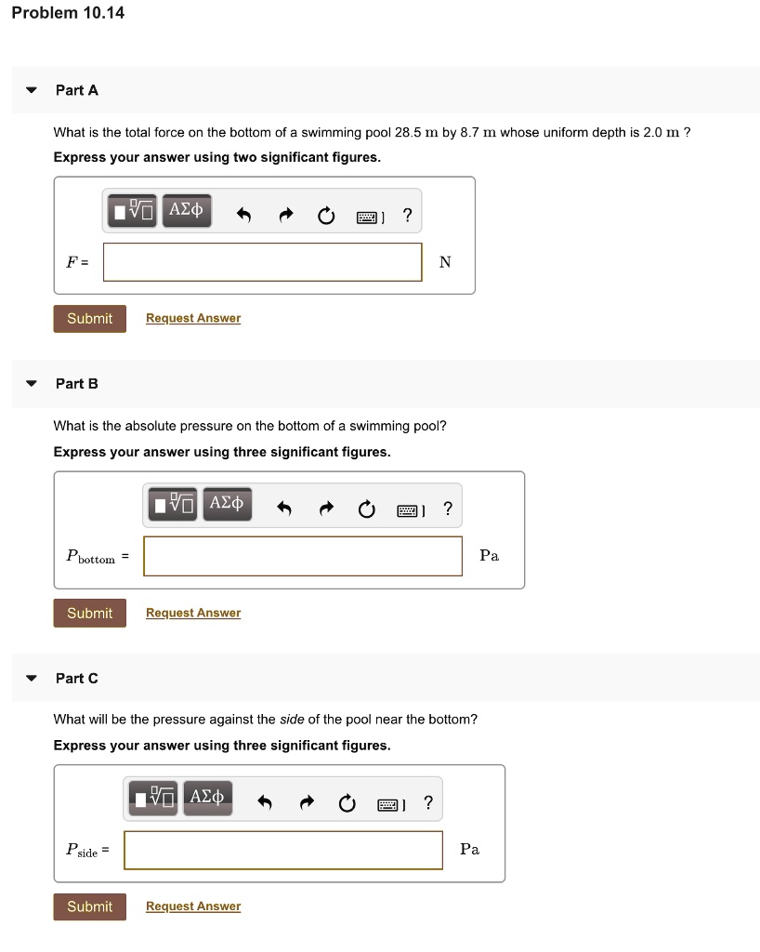Submit the answer for Part C
760x952 pixels.
[89, 906]
